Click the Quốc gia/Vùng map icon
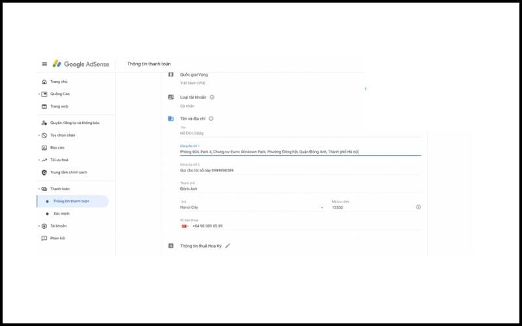Screen dimensions: 522x326 coord(171,74)
